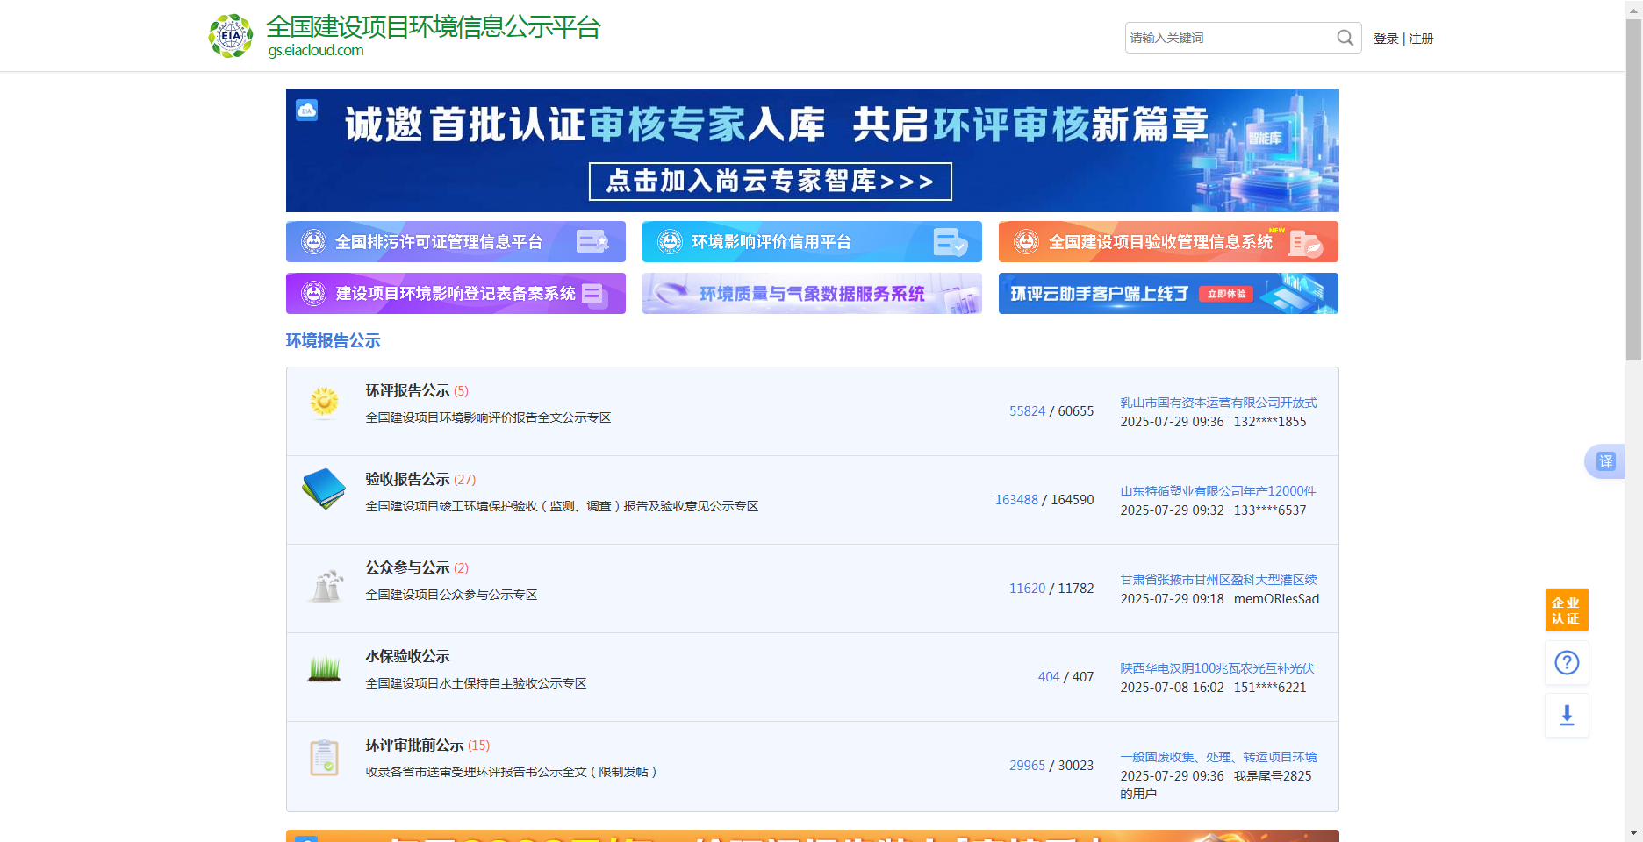Open the help question-mark icon
This screenshot has height=842, width=1643.
pyautogui.click(x=1567, y=662)
